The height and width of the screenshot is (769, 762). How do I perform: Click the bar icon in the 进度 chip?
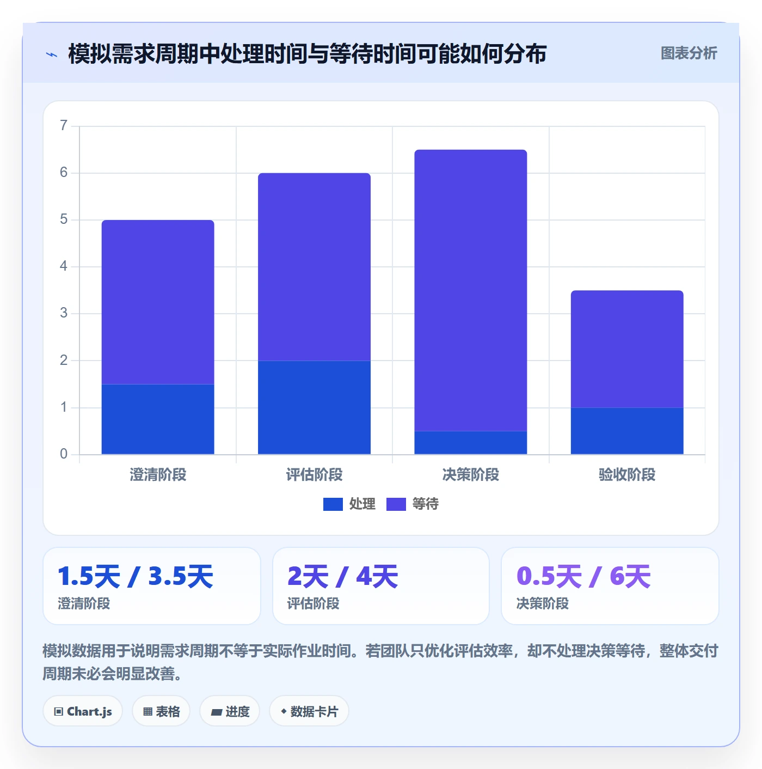point(216,712)
